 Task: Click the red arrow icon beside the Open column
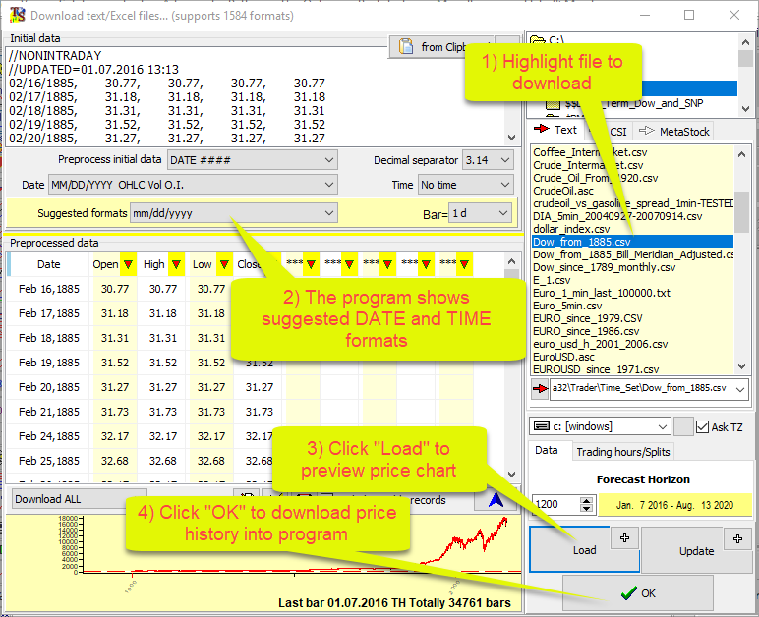128,264
